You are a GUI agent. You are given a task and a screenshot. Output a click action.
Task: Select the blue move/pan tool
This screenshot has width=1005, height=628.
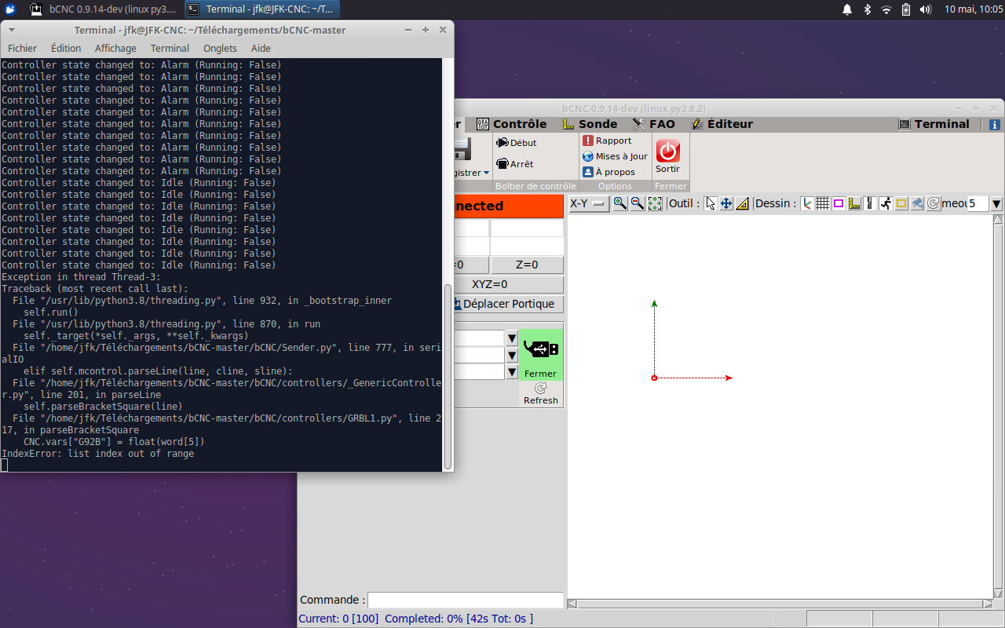pos(726,203)
